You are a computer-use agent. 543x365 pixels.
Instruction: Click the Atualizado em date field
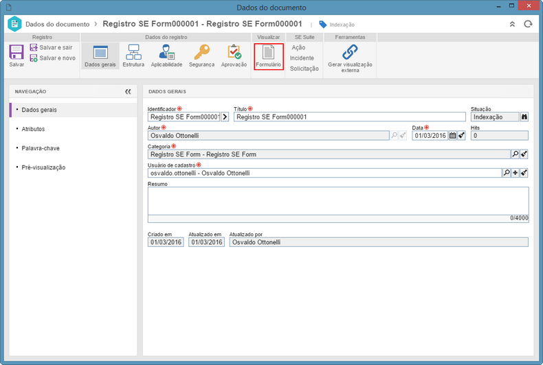click(206, 242)
